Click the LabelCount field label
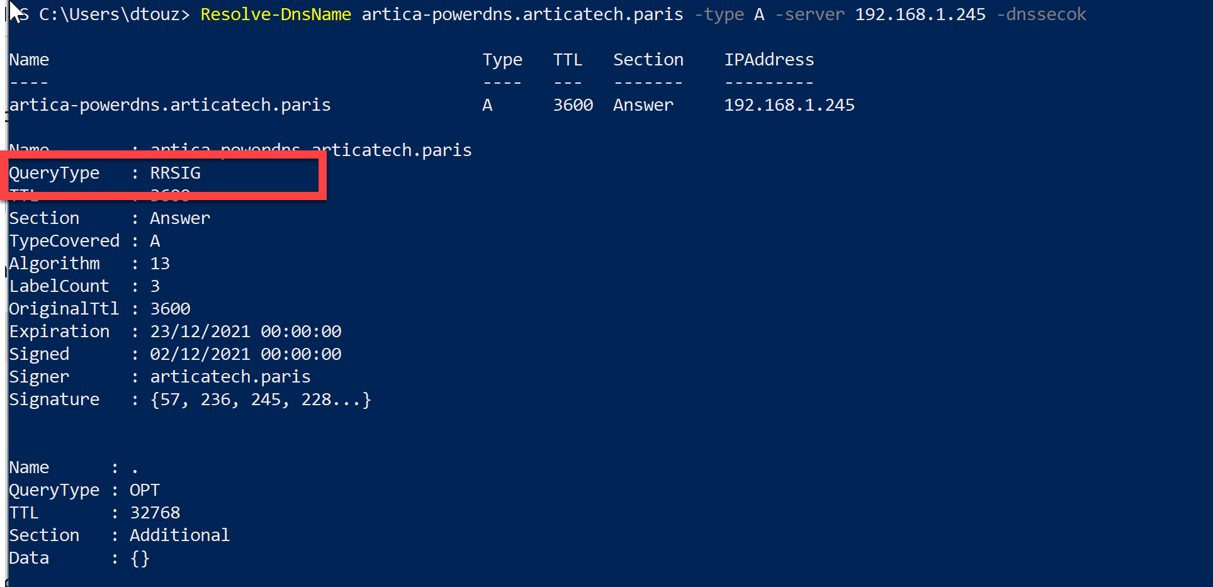Viewport: 1213px width, 587px height. pos(59,286)
